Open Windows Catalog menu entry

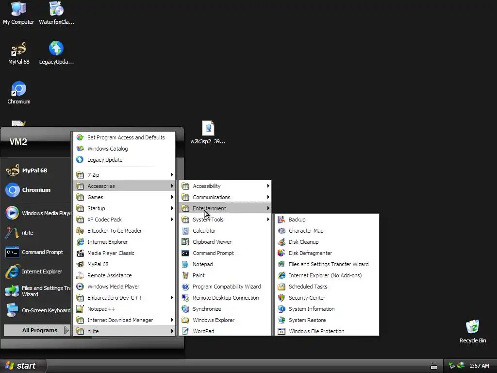124,149
